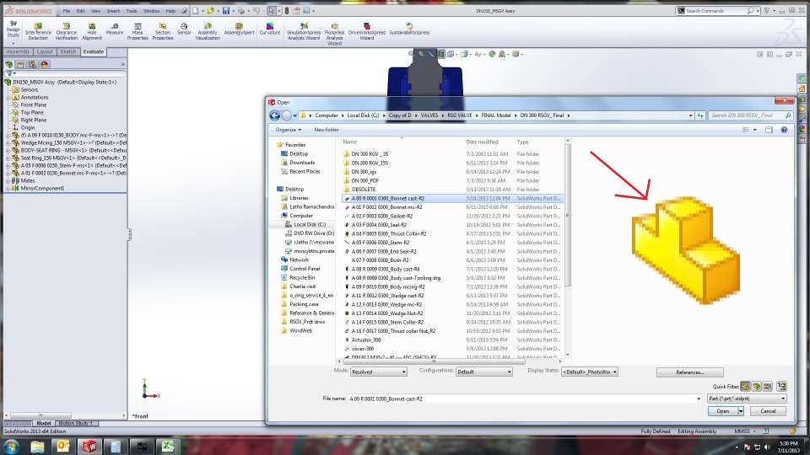
Task: Show the Curvature display
Action: (270, 29)
